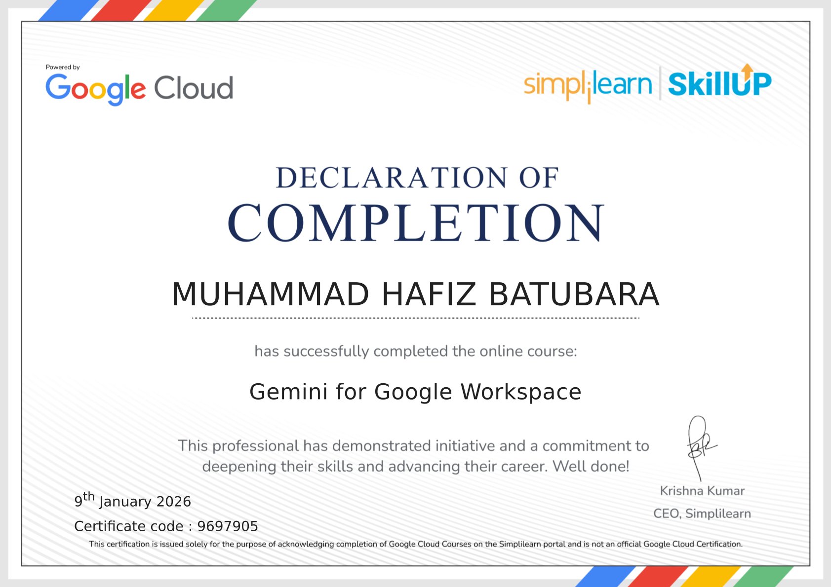Click the 'deepening their skills' line
This screenshot has height=587, width=831.
(x=415, y=467)
